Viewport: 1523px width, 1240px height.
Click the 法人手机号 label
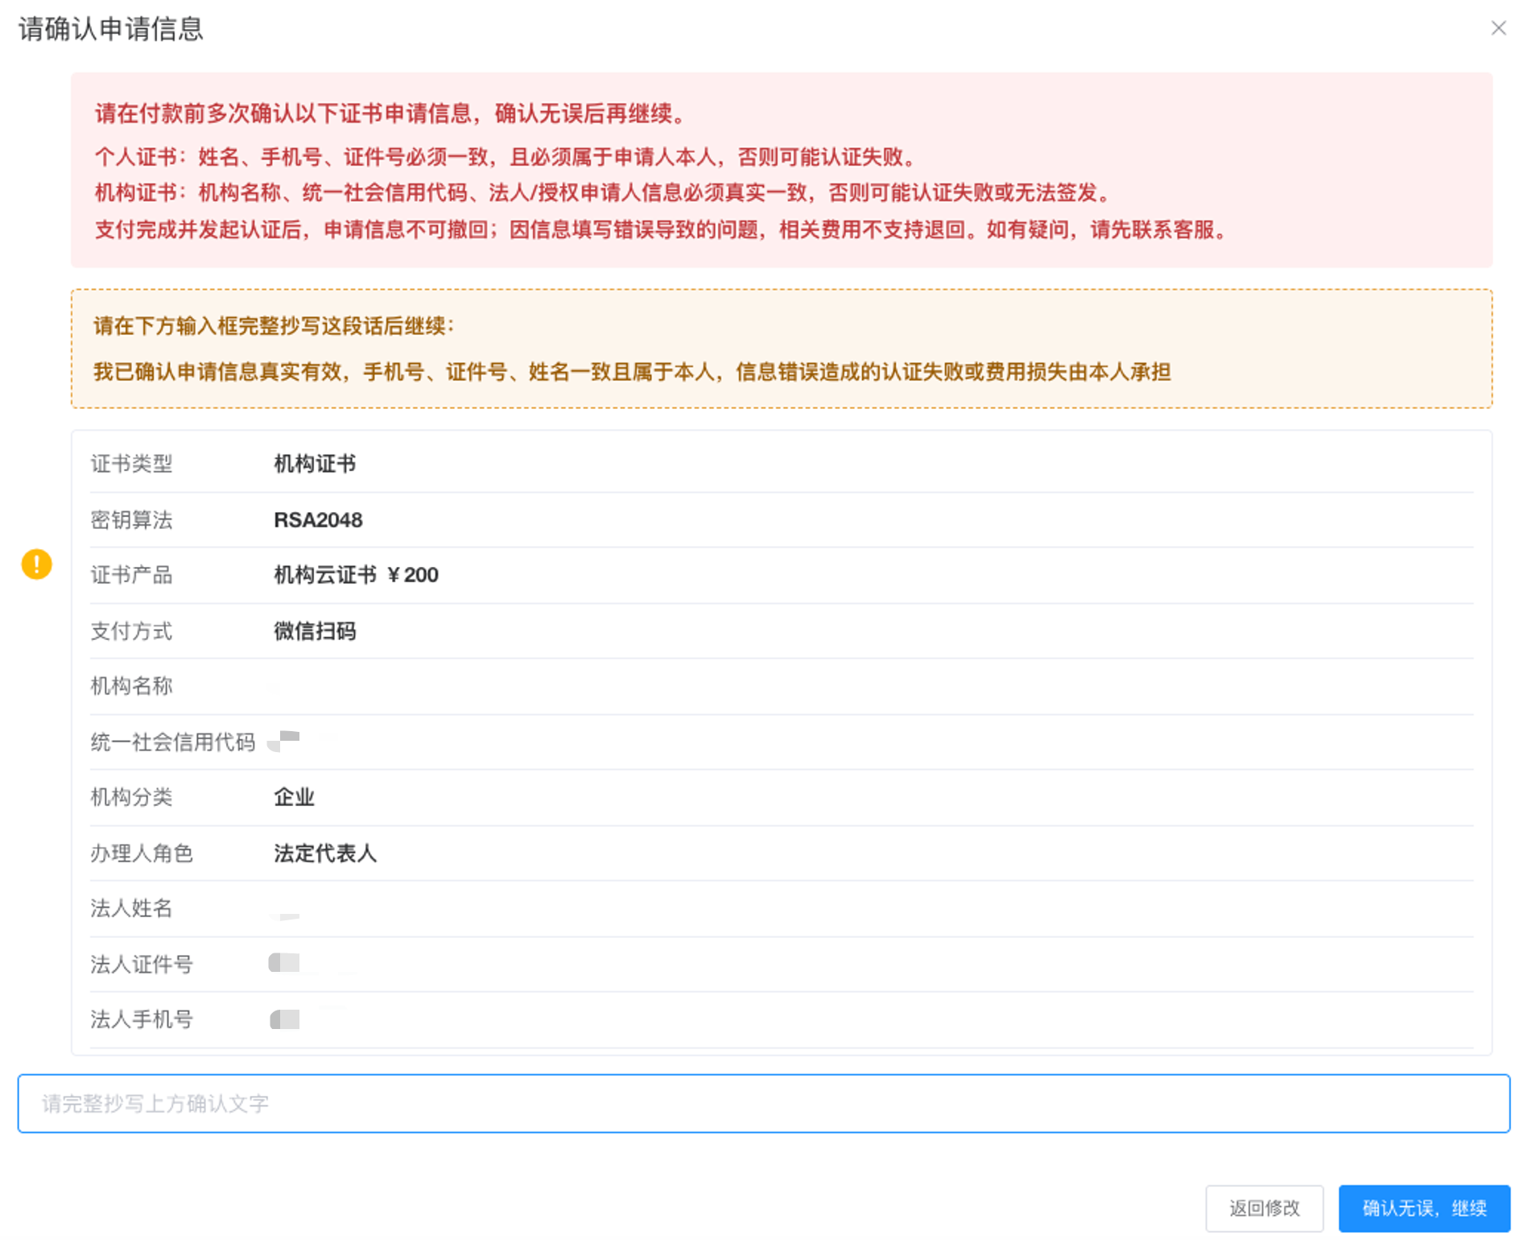(x=142, y=1019)
